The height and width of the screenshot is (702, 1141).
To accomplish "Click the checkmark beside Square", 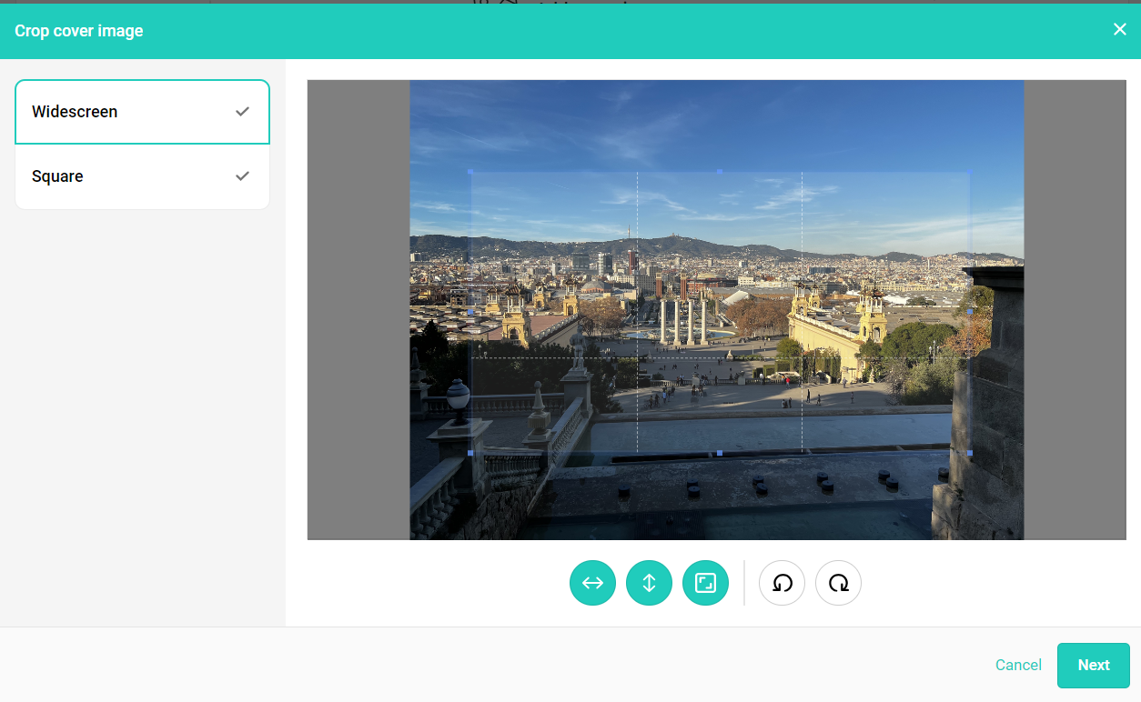I will click(x=242, y=176).
